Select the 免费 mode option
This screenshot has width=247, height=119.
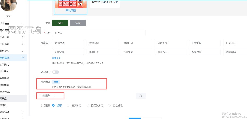pos(56,82)
